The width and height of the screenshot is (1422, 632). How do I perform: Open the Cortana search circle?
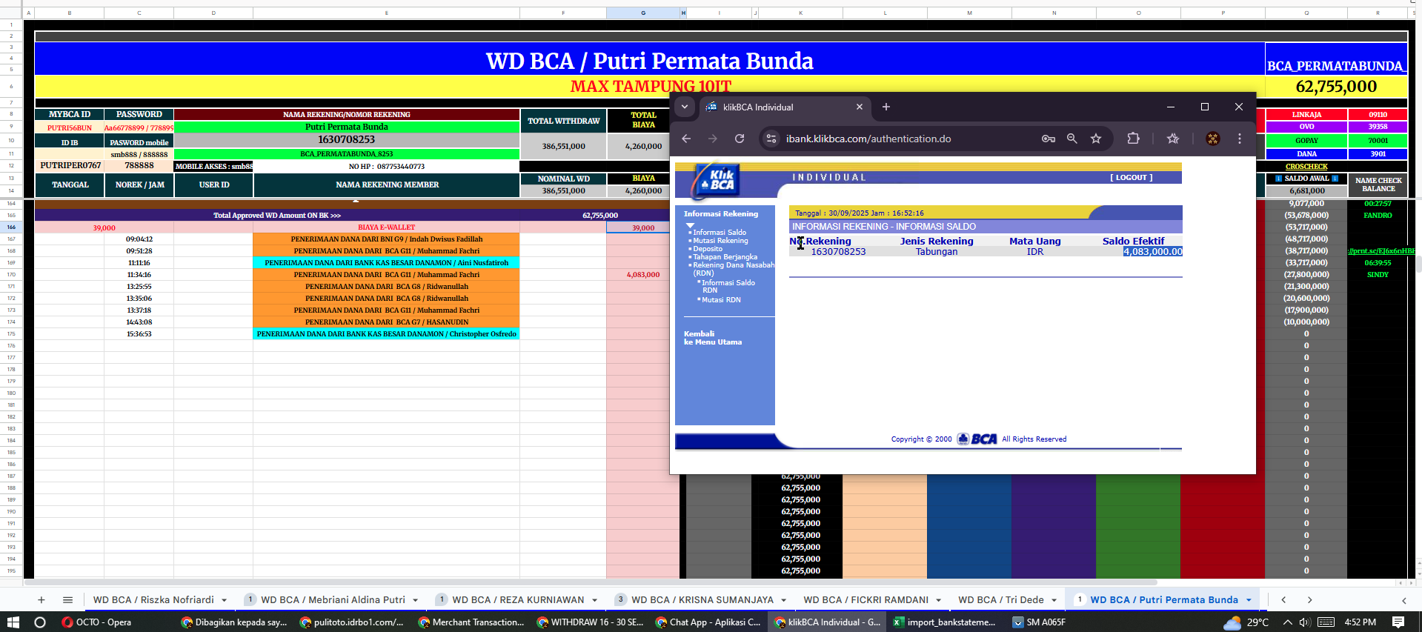pyautogui.click(x=40, y=622)
